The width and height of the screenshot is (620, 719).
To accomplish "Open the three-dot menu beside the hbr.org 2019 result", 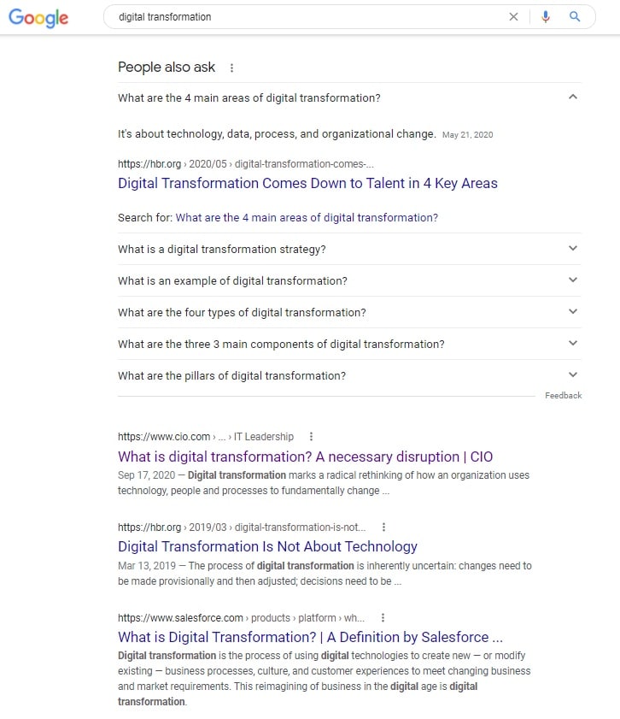I will point(383,527).
